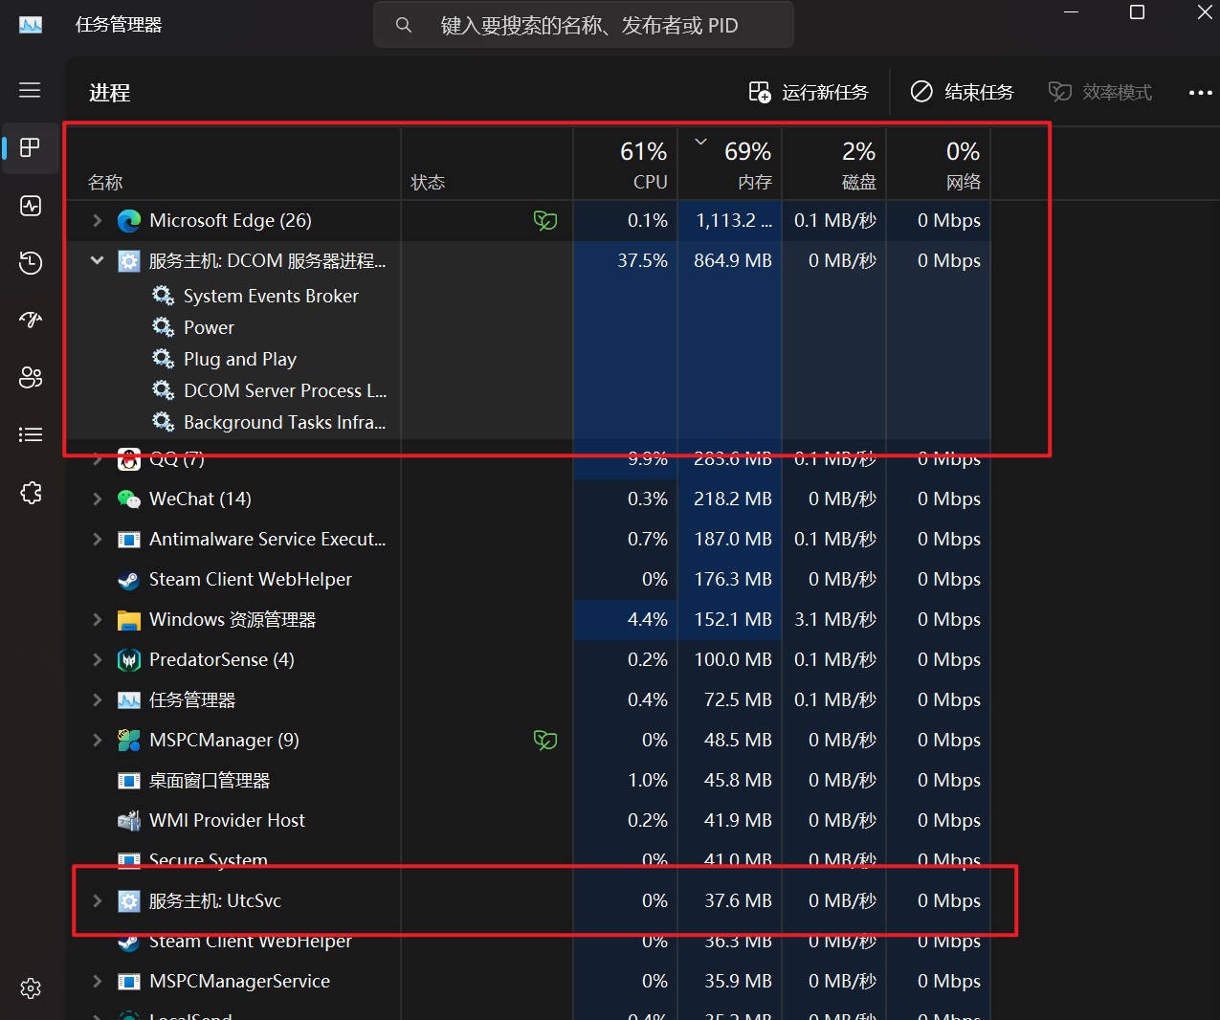Screen dimensions: 1220x1020
Task: Click the QQ penguin process icon
Action: 129,459
